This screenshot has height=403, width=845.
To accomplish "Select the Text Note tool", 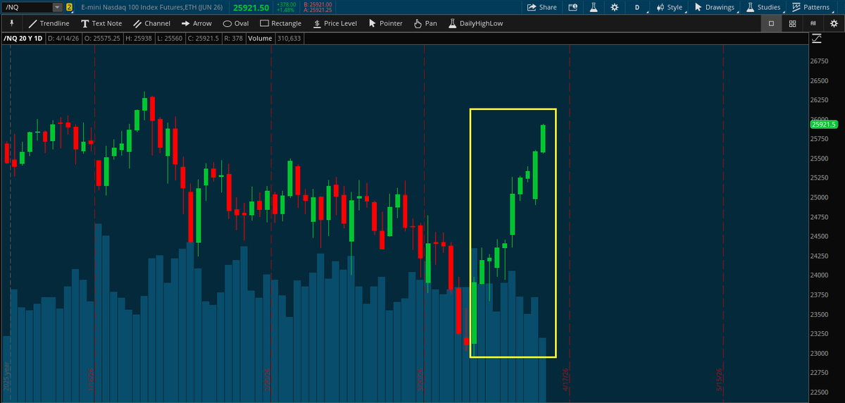I will click(x=101, y=23).
